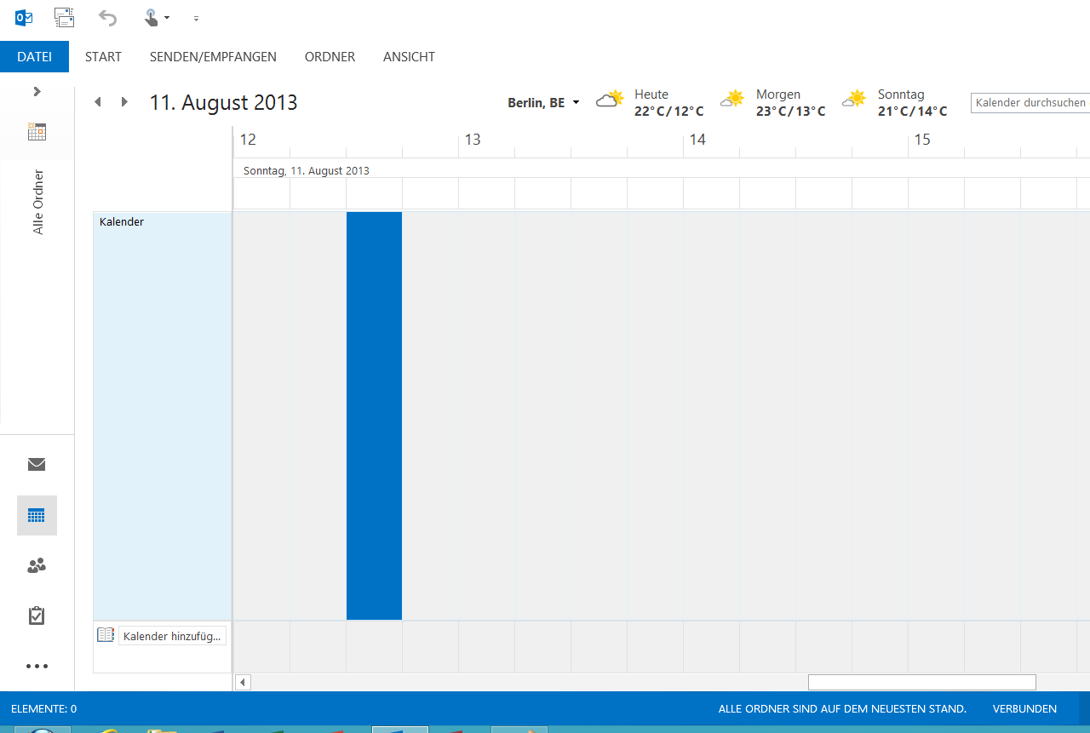Screen dimensions: 1090x733
Task: Open Mail from the navigation bar
Action: coord(37,464)
